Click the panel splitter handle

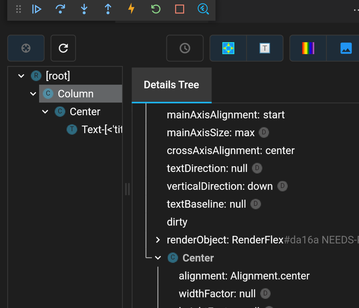click(x=127, y=189)
